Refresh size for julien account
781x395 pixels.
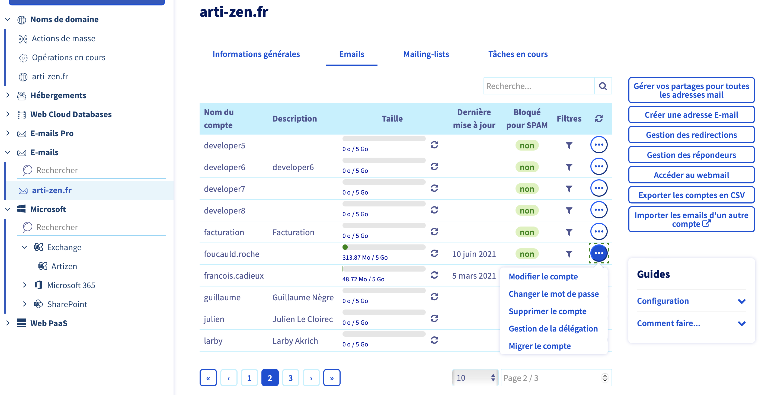click(434, 318)
